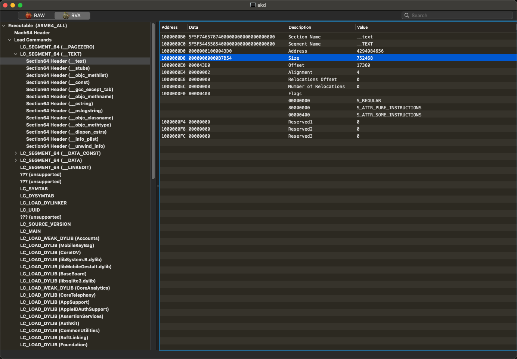Select the Alignment table row
This screenshot has width=517, height=359.
tap(338, 72)
